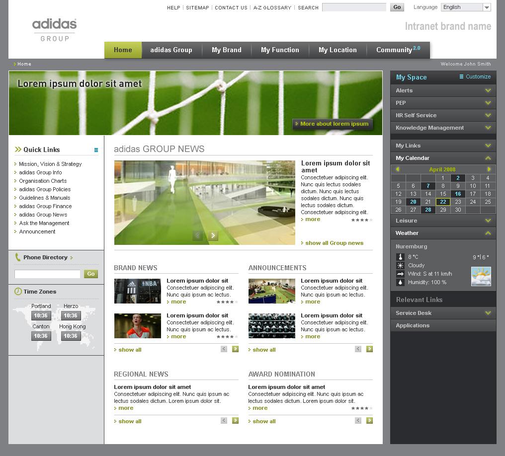The width and height of the screenshot is (505, 456).
Task: Click the Go button next to search
Action: click(x=397, y=7)
